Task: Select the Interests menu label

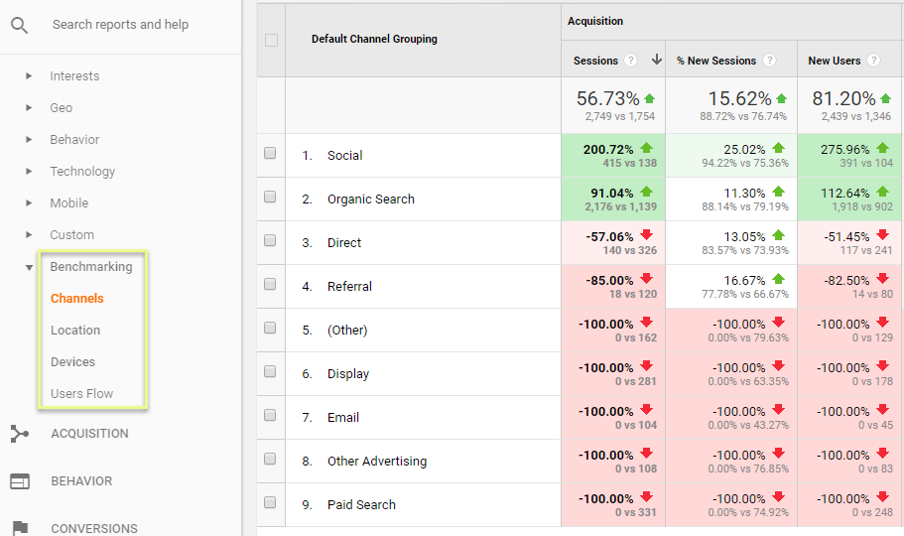Action: [74, 76]
